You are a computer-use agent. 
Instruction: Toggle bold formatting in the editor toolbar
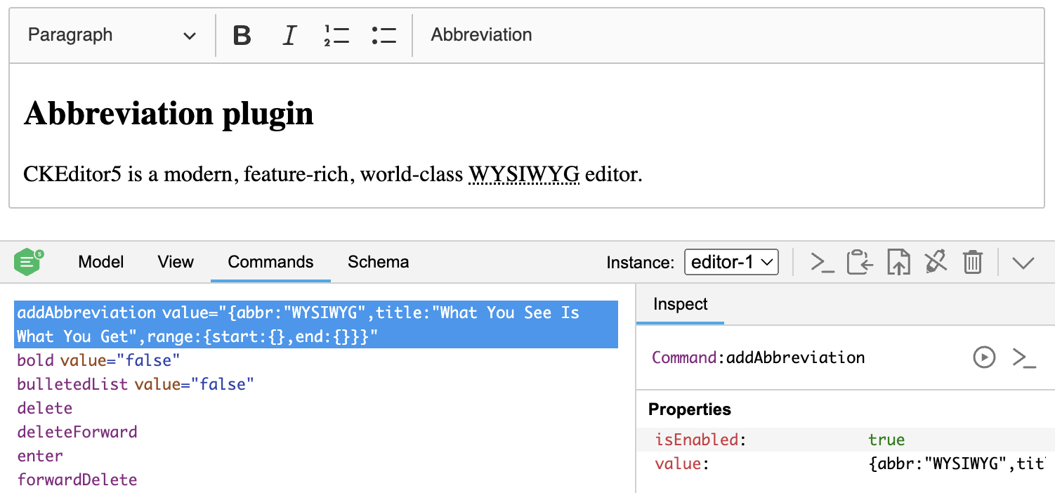(x=242, y=34)
